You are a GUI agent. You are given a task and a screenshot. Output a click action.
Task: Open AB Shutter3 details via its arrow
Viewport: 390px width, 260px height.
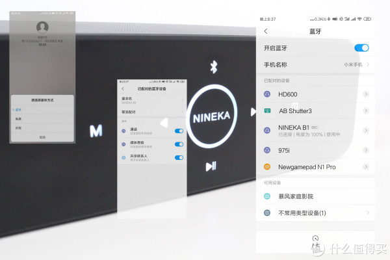(x=366, y=110)
